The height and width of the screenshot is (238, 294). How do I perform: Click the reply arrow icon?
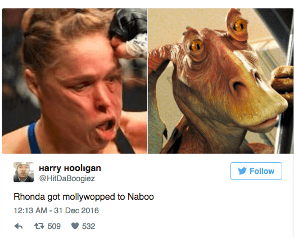(19, 226)
